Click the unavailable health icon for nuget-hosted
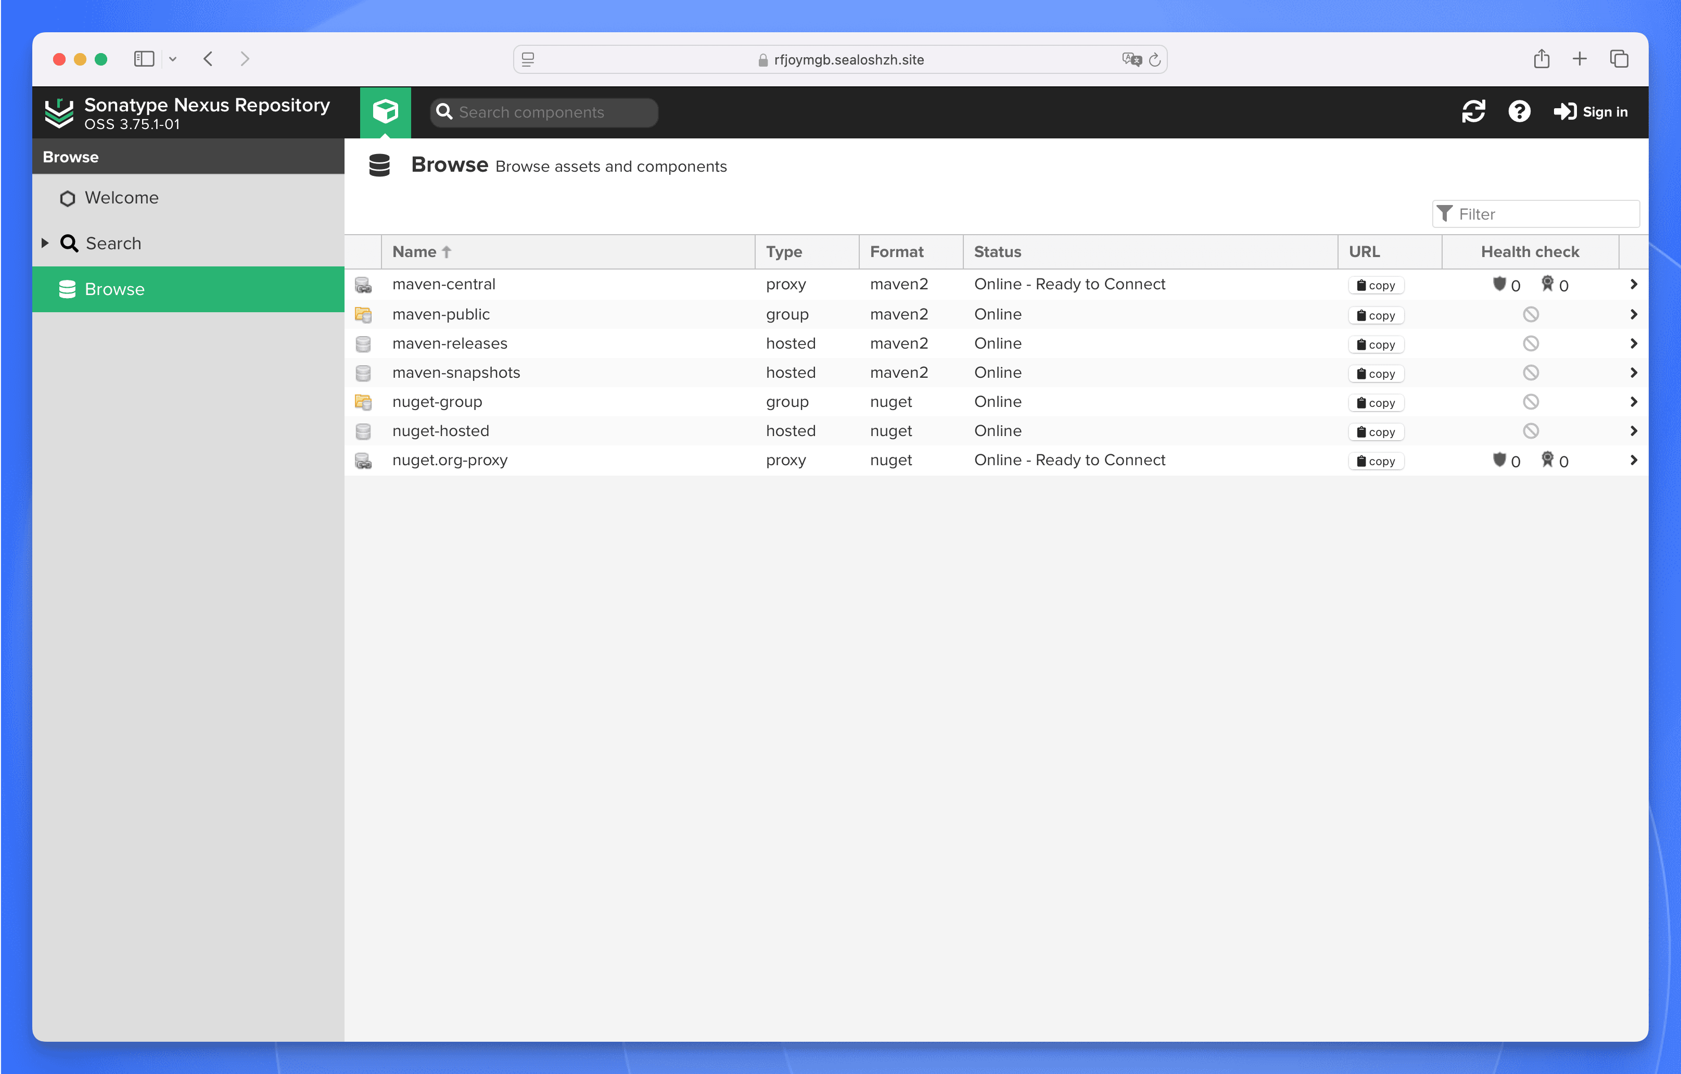Screen dimensions: 1681x1074 tap(1530, 431)
